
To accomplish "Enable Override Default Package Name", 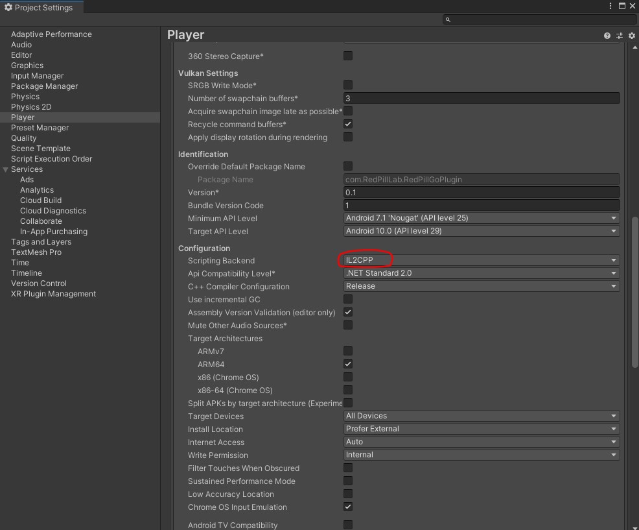I will pos(348,166).
